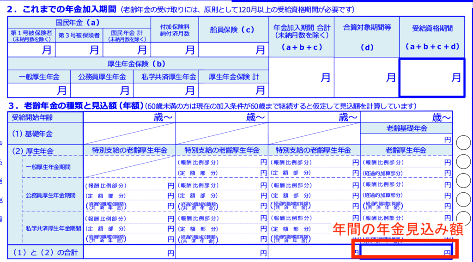The width and height of the screenshot is (473, 262).
Task: Click the red-outlined annual pension total box
Action: pyautogui.click(x=405, y=250)
